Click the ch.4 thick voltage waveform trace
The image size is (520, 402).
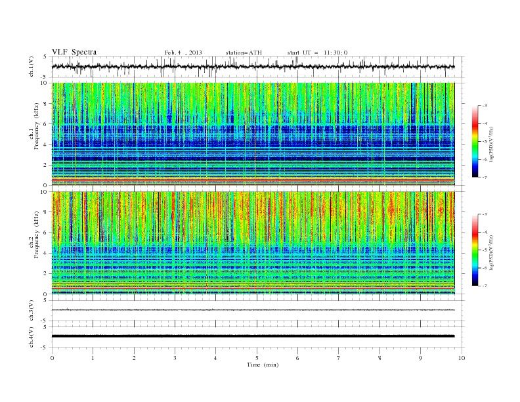253,336
